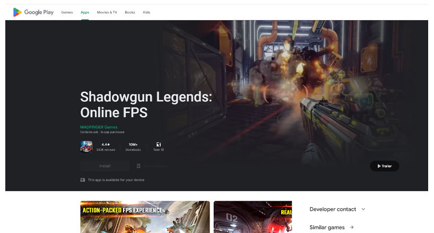Click the Teen content rating icon
434x233 pixels.
tap(159, 145)
